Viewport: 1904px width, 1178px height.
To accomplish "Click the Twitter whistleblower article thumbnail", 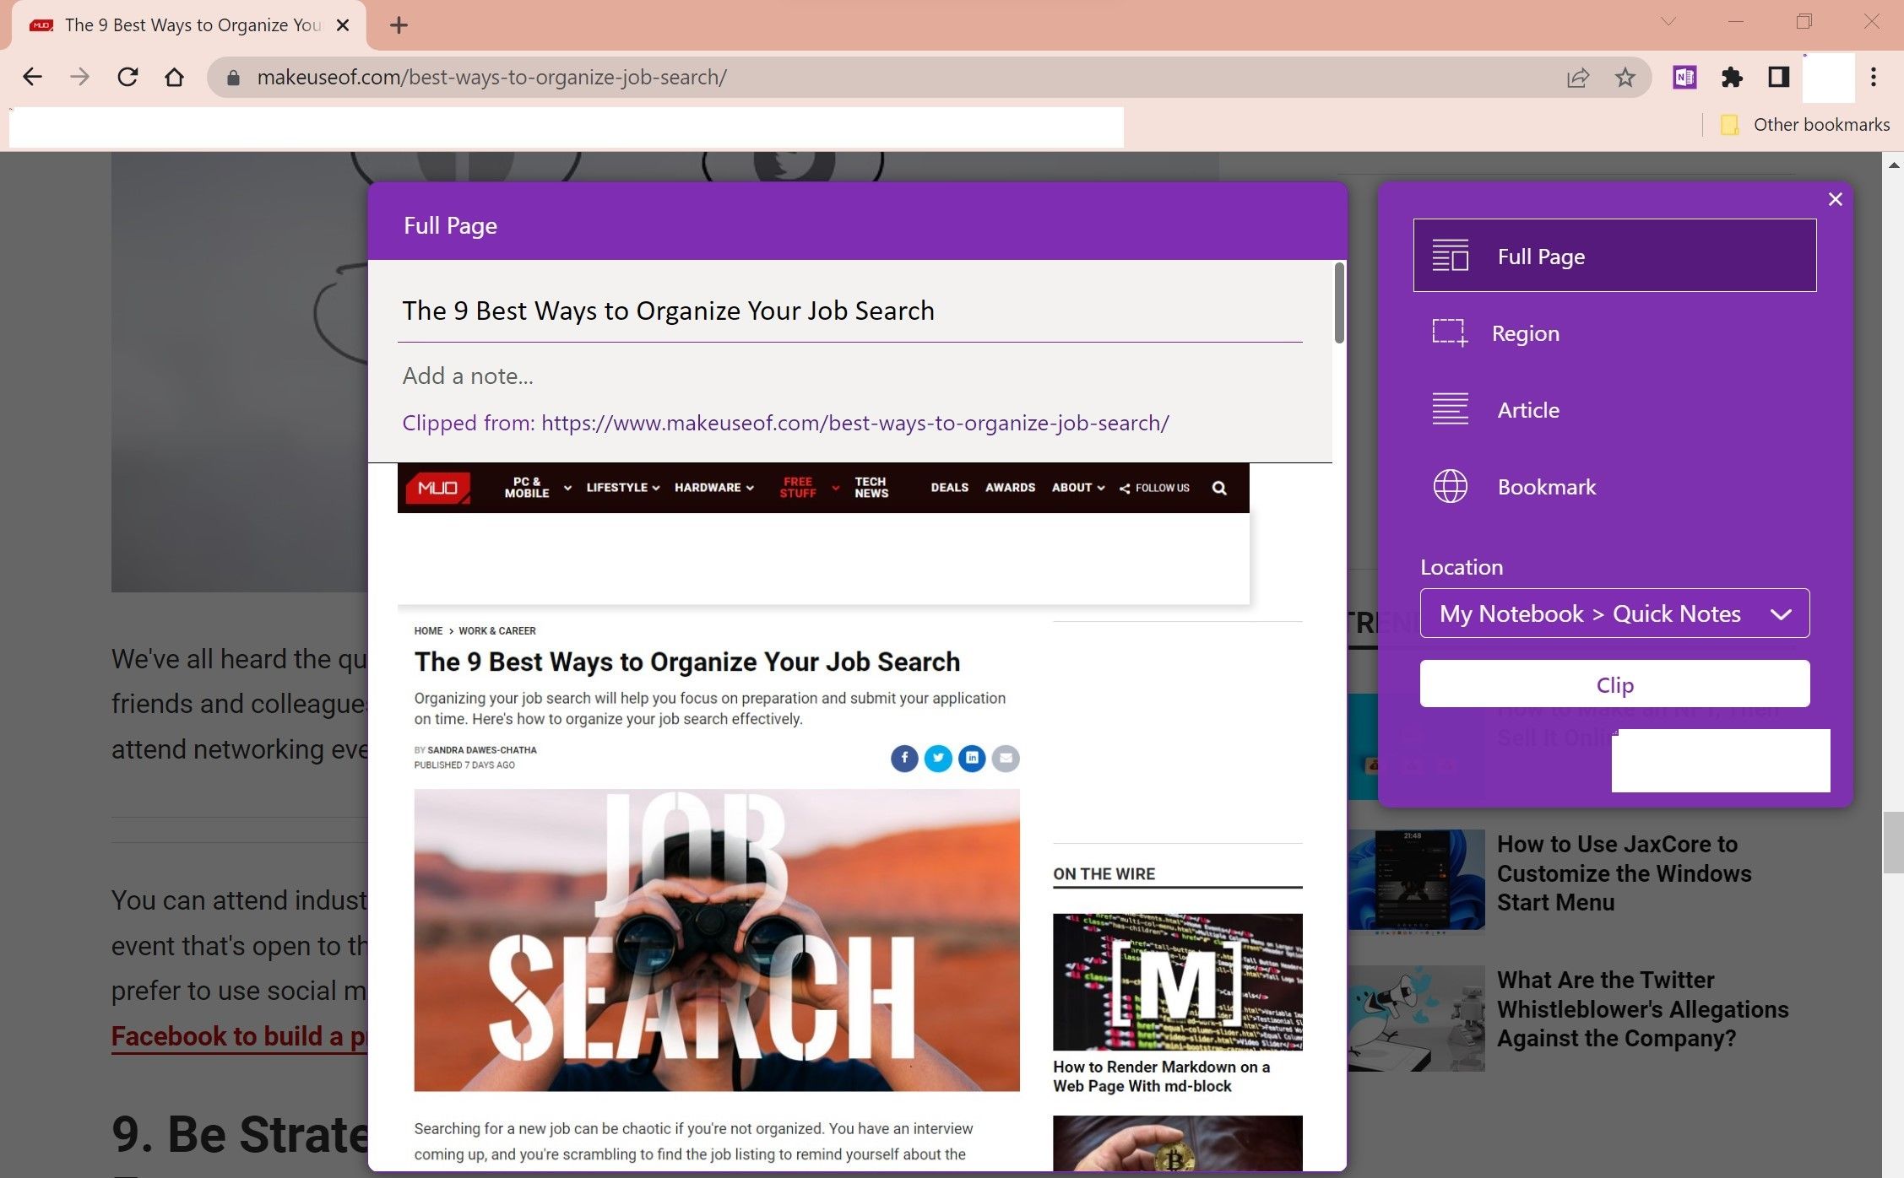I will click(x=1416, y=1019).
